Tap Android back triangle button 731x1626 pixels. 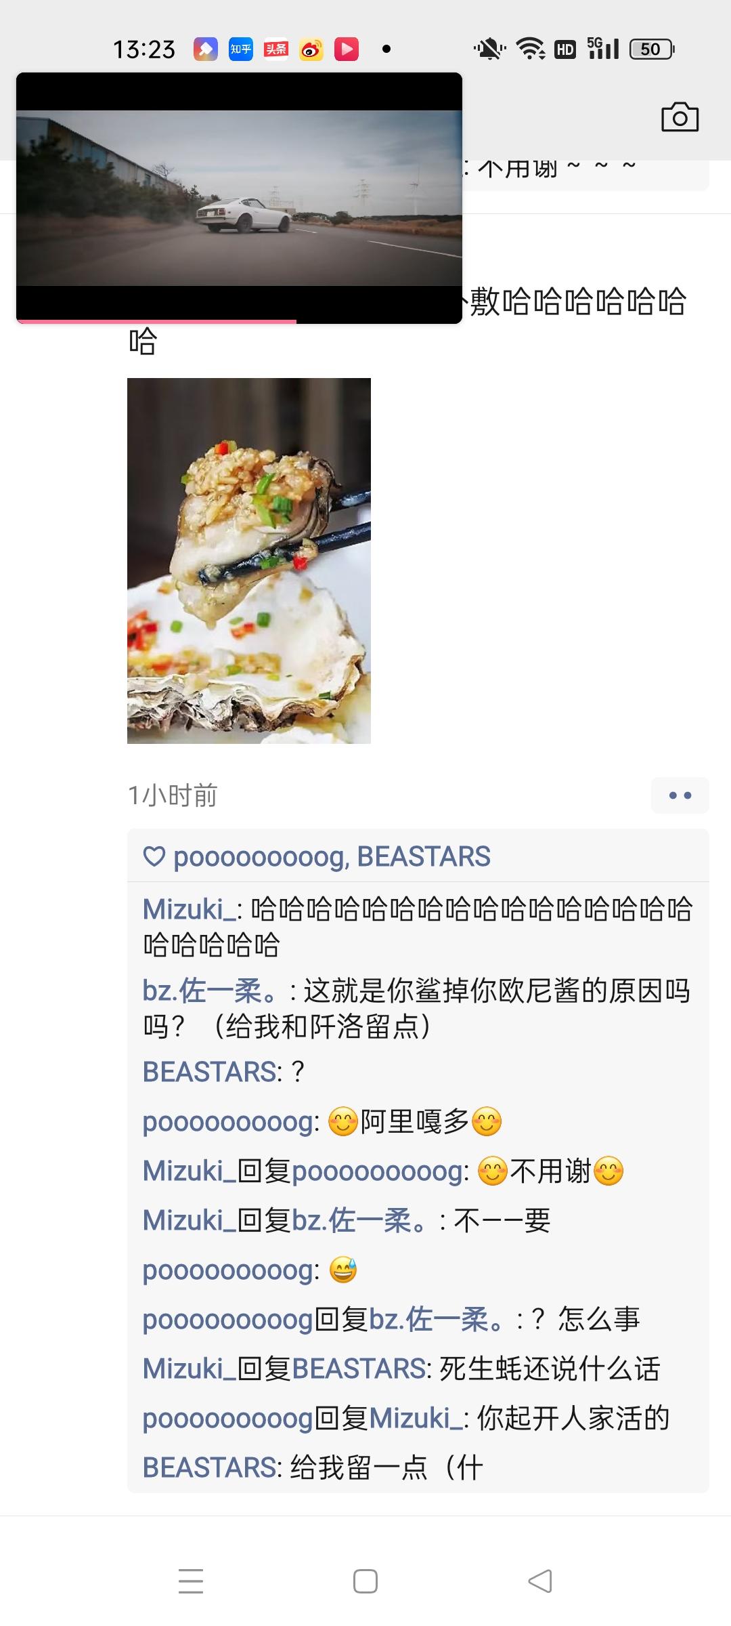point(540,1581)
